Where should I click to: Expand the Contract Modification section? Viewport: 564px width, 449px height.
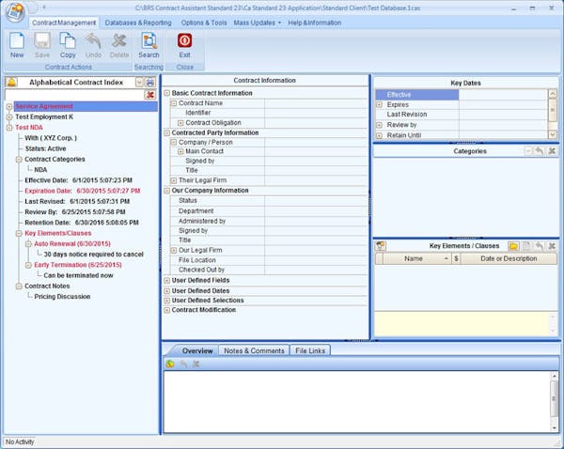coord(166,310)
